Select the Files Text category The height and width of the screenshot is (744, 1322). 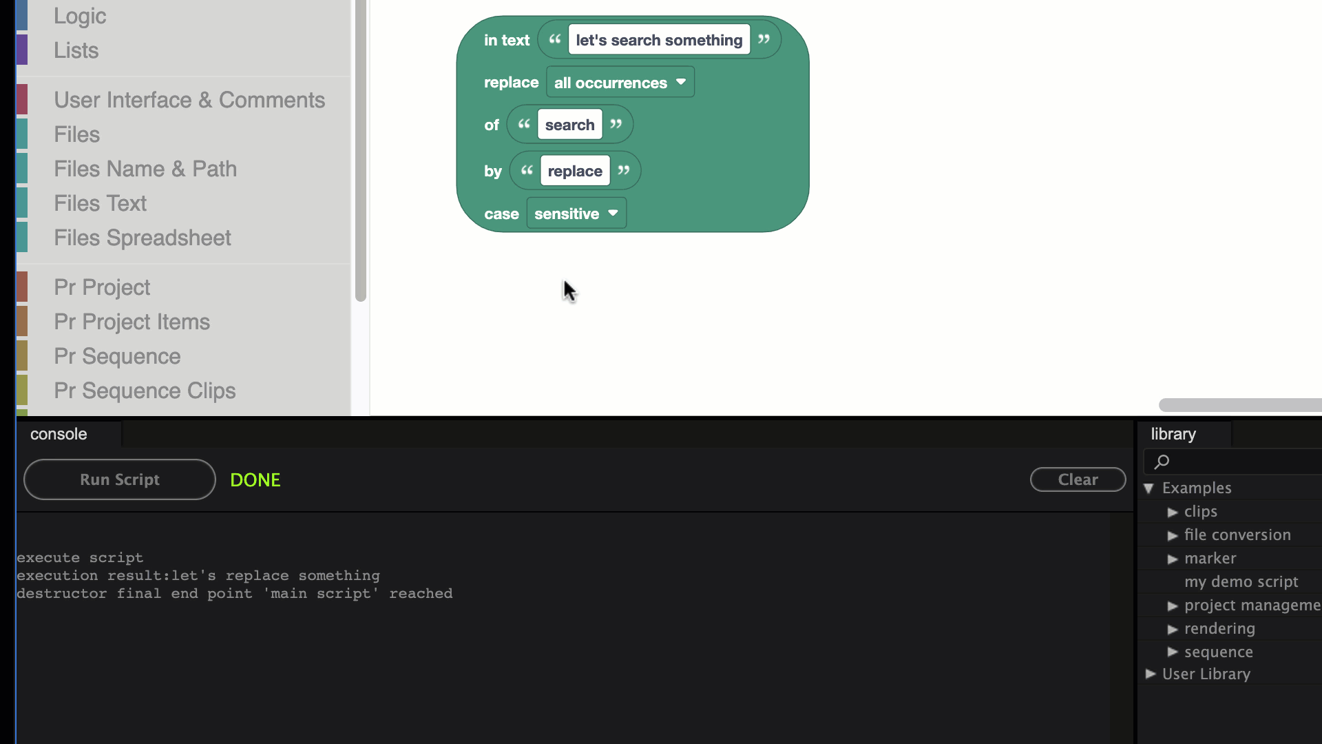point(101,203)
